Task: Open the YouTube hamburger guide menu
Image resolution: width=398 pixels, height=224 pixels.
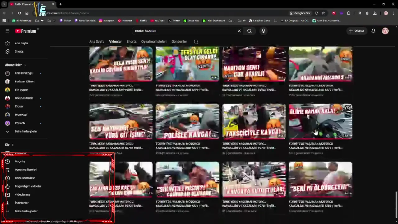Action: click(7, 31)
